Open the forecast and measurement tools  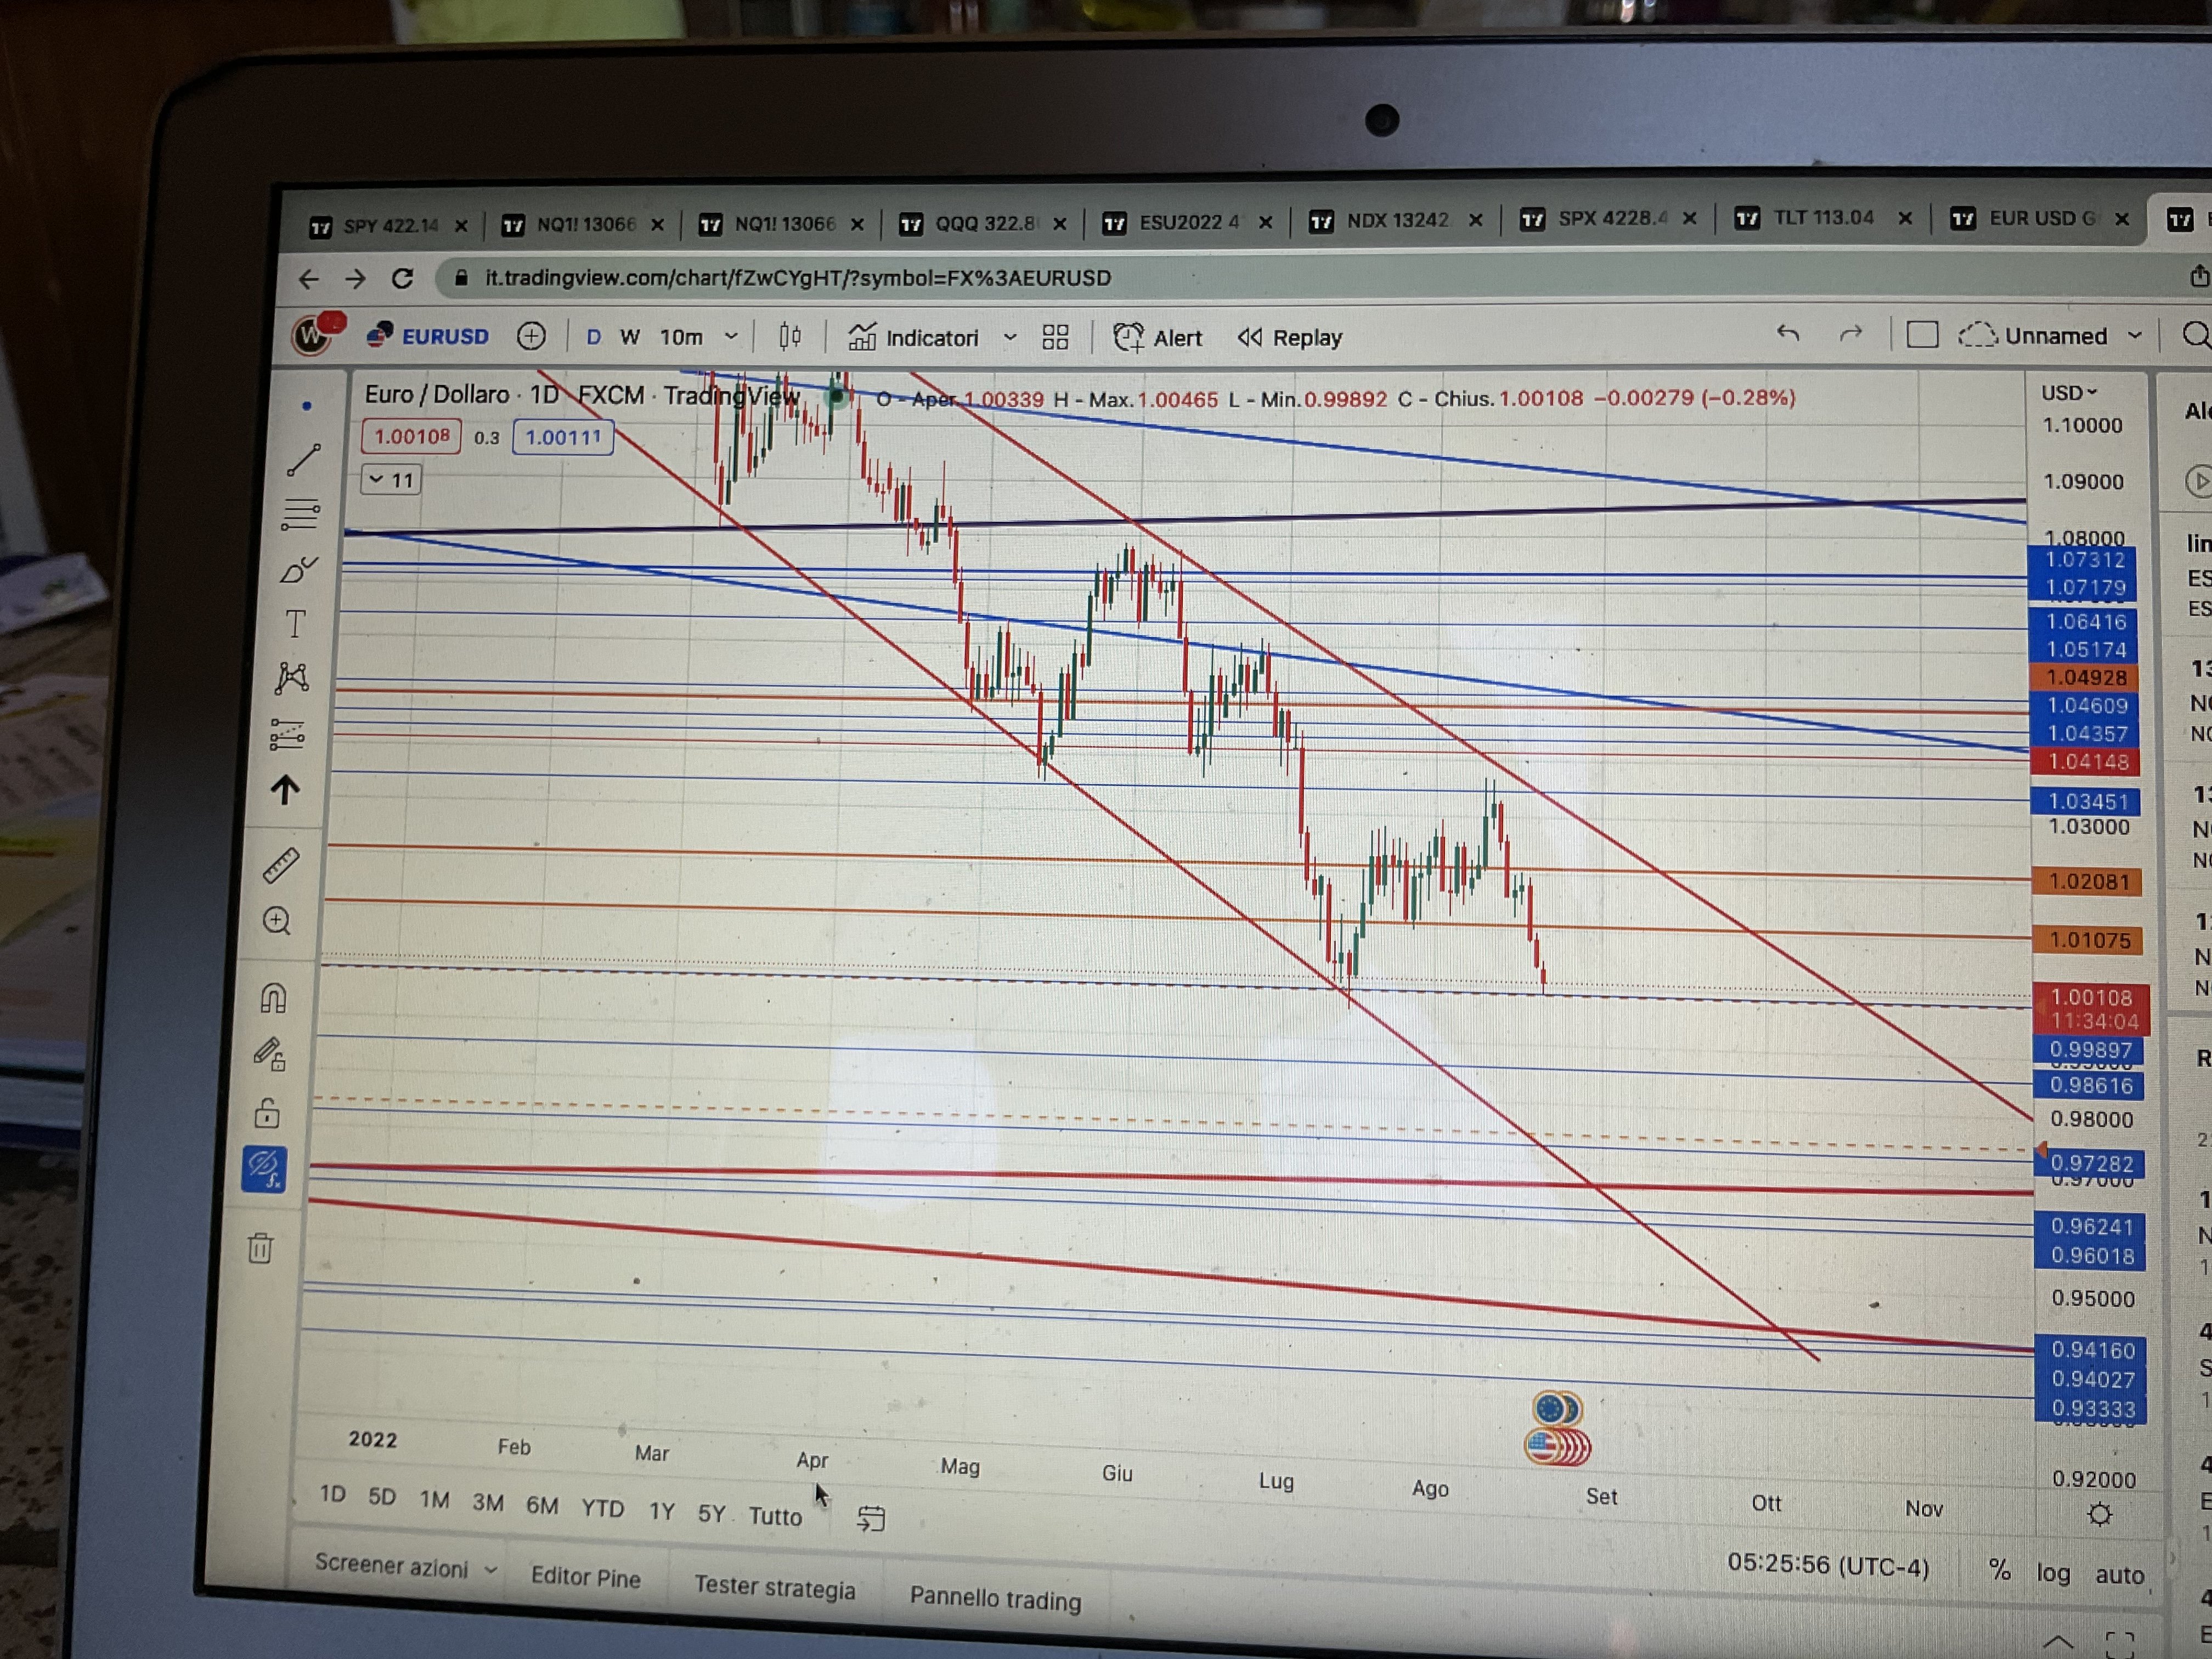pyautogui.click(x=288, y=734)
